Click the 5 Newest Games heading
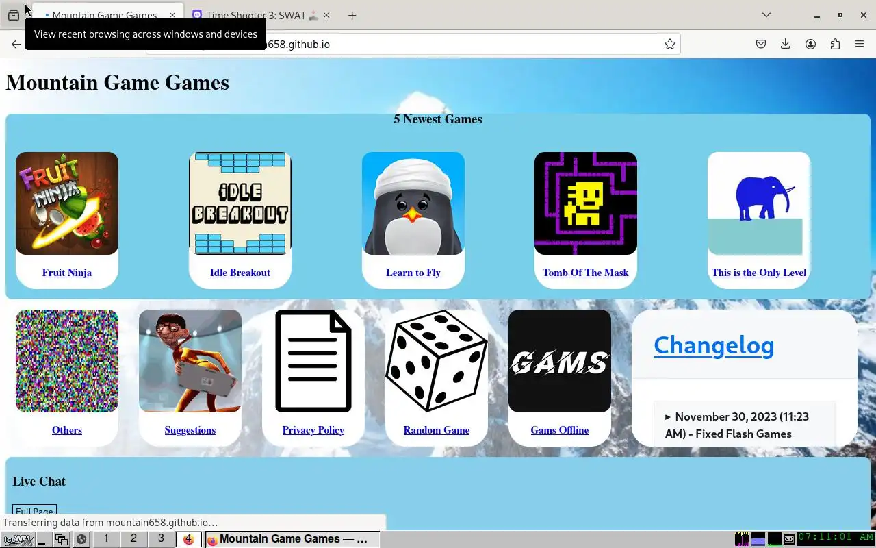This screenshot has height=548, width=876. pyautogui.click(x=438, y=119)
